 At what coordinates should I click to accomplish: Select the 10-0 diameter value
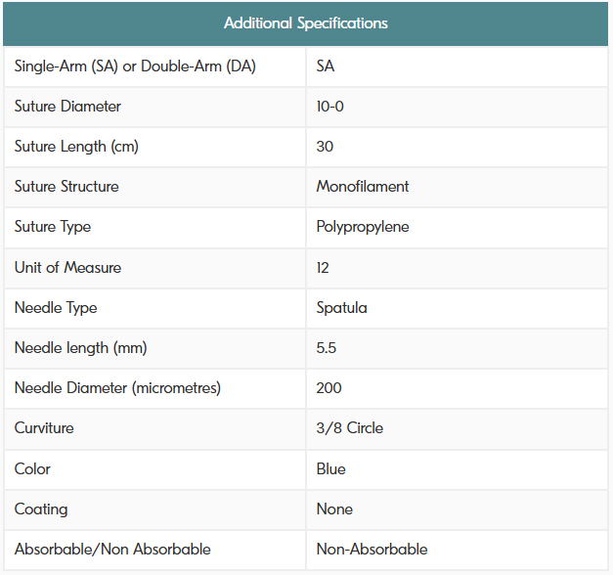[329, 106]
